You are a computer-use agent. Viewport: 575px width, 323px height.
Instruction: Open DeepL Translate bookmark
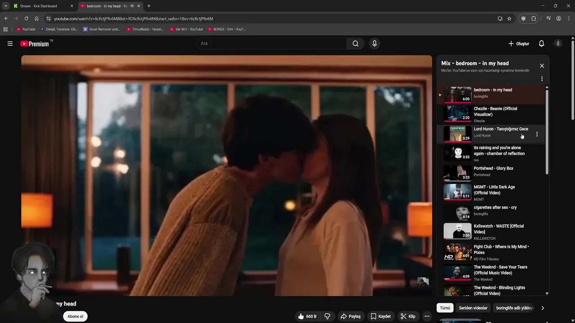click(x=59, y=29)
